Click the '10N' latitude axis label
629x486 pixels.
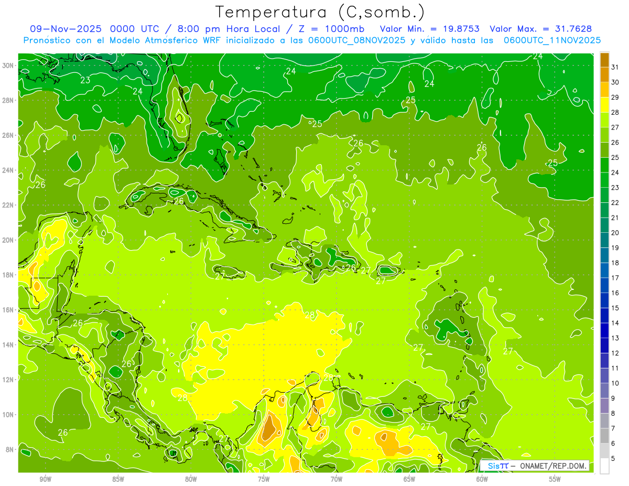pyautogui.click(x=8, y=414)
